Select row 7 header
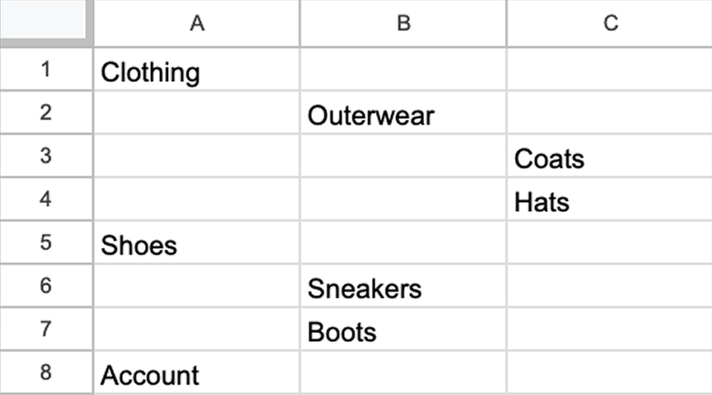 (x=46, y=330)
